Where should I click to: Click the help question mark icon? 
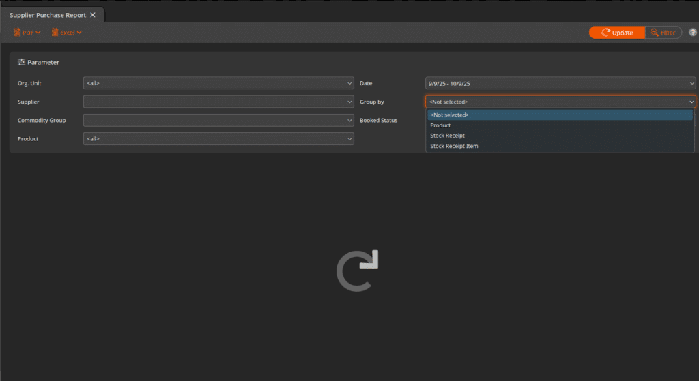click(x=692, y=33)
